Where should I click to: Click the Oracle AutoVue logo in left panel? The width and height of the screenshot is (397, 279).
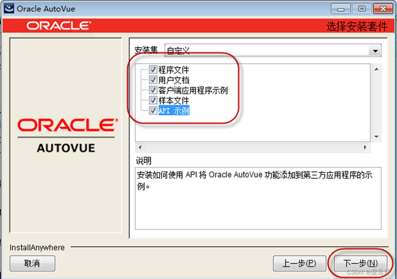click(67, 135)
